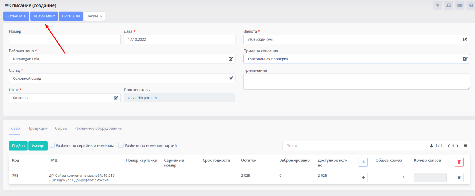Enable Разбить по серийным номерам checkbox
Image resolution: width=475 pixels, height=196 pixels.
coord(52,145)
